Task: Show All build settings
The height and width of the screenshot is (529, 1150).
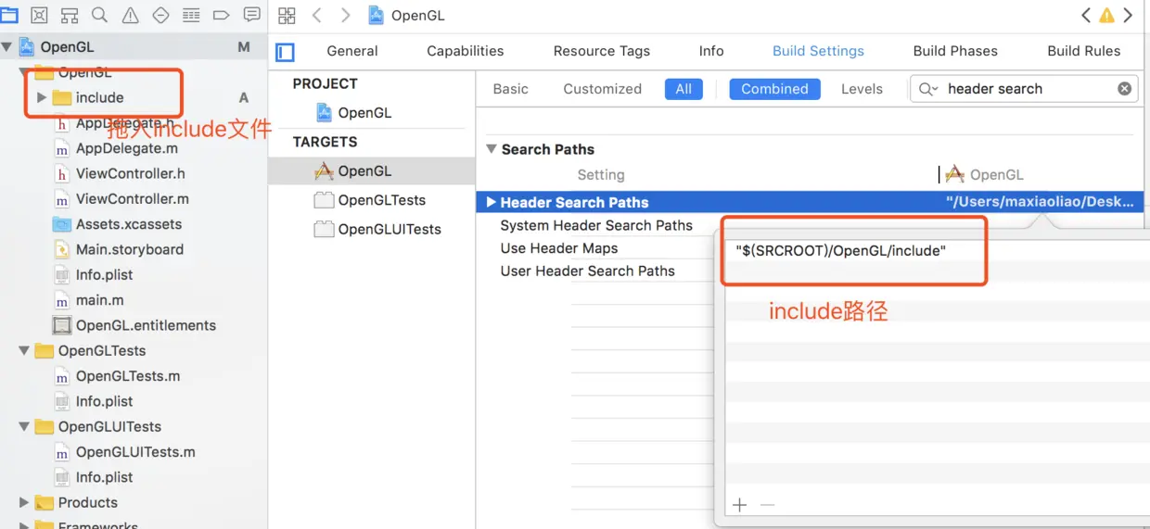Action: 684,89
